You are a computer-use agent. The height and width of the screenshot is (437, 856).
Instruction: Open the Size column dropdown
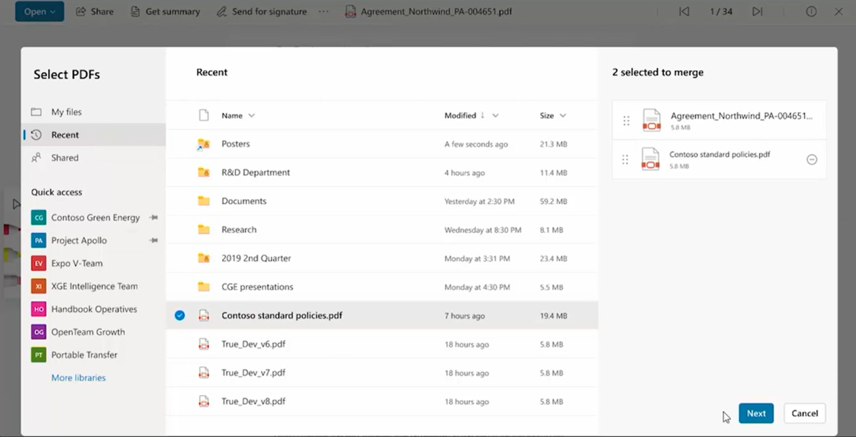coord(563,115)
